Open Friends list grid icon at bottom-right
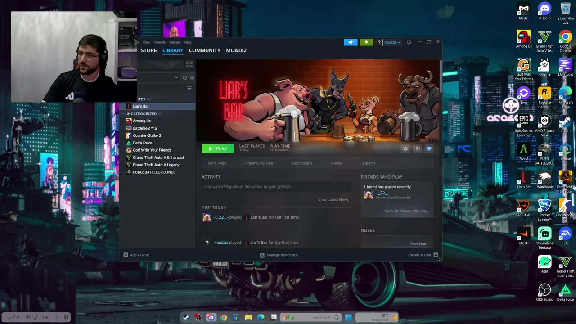Viewport: 576px width, 324px height. 436,255
